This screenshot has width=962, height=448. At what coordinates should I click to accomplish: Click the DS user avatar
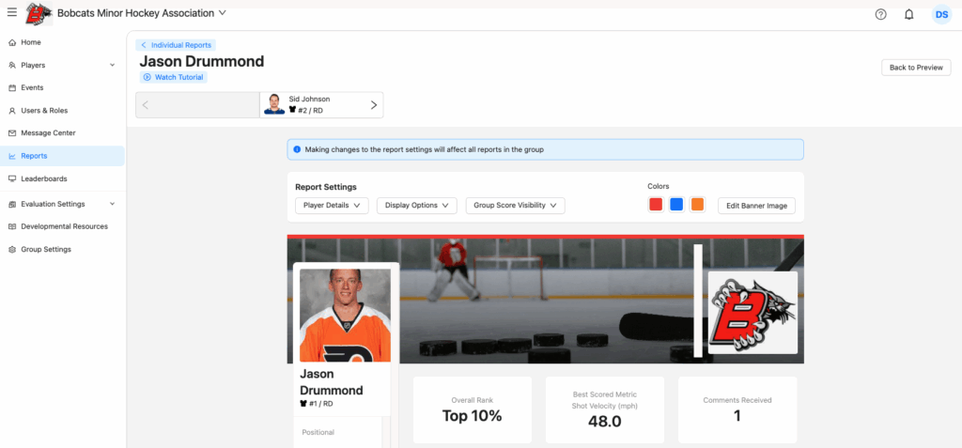940,14
